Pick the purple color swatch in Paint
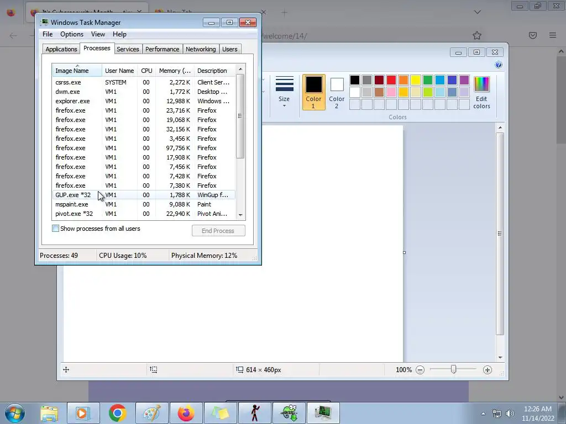The image size is (566, 424). tap(464, 80)
